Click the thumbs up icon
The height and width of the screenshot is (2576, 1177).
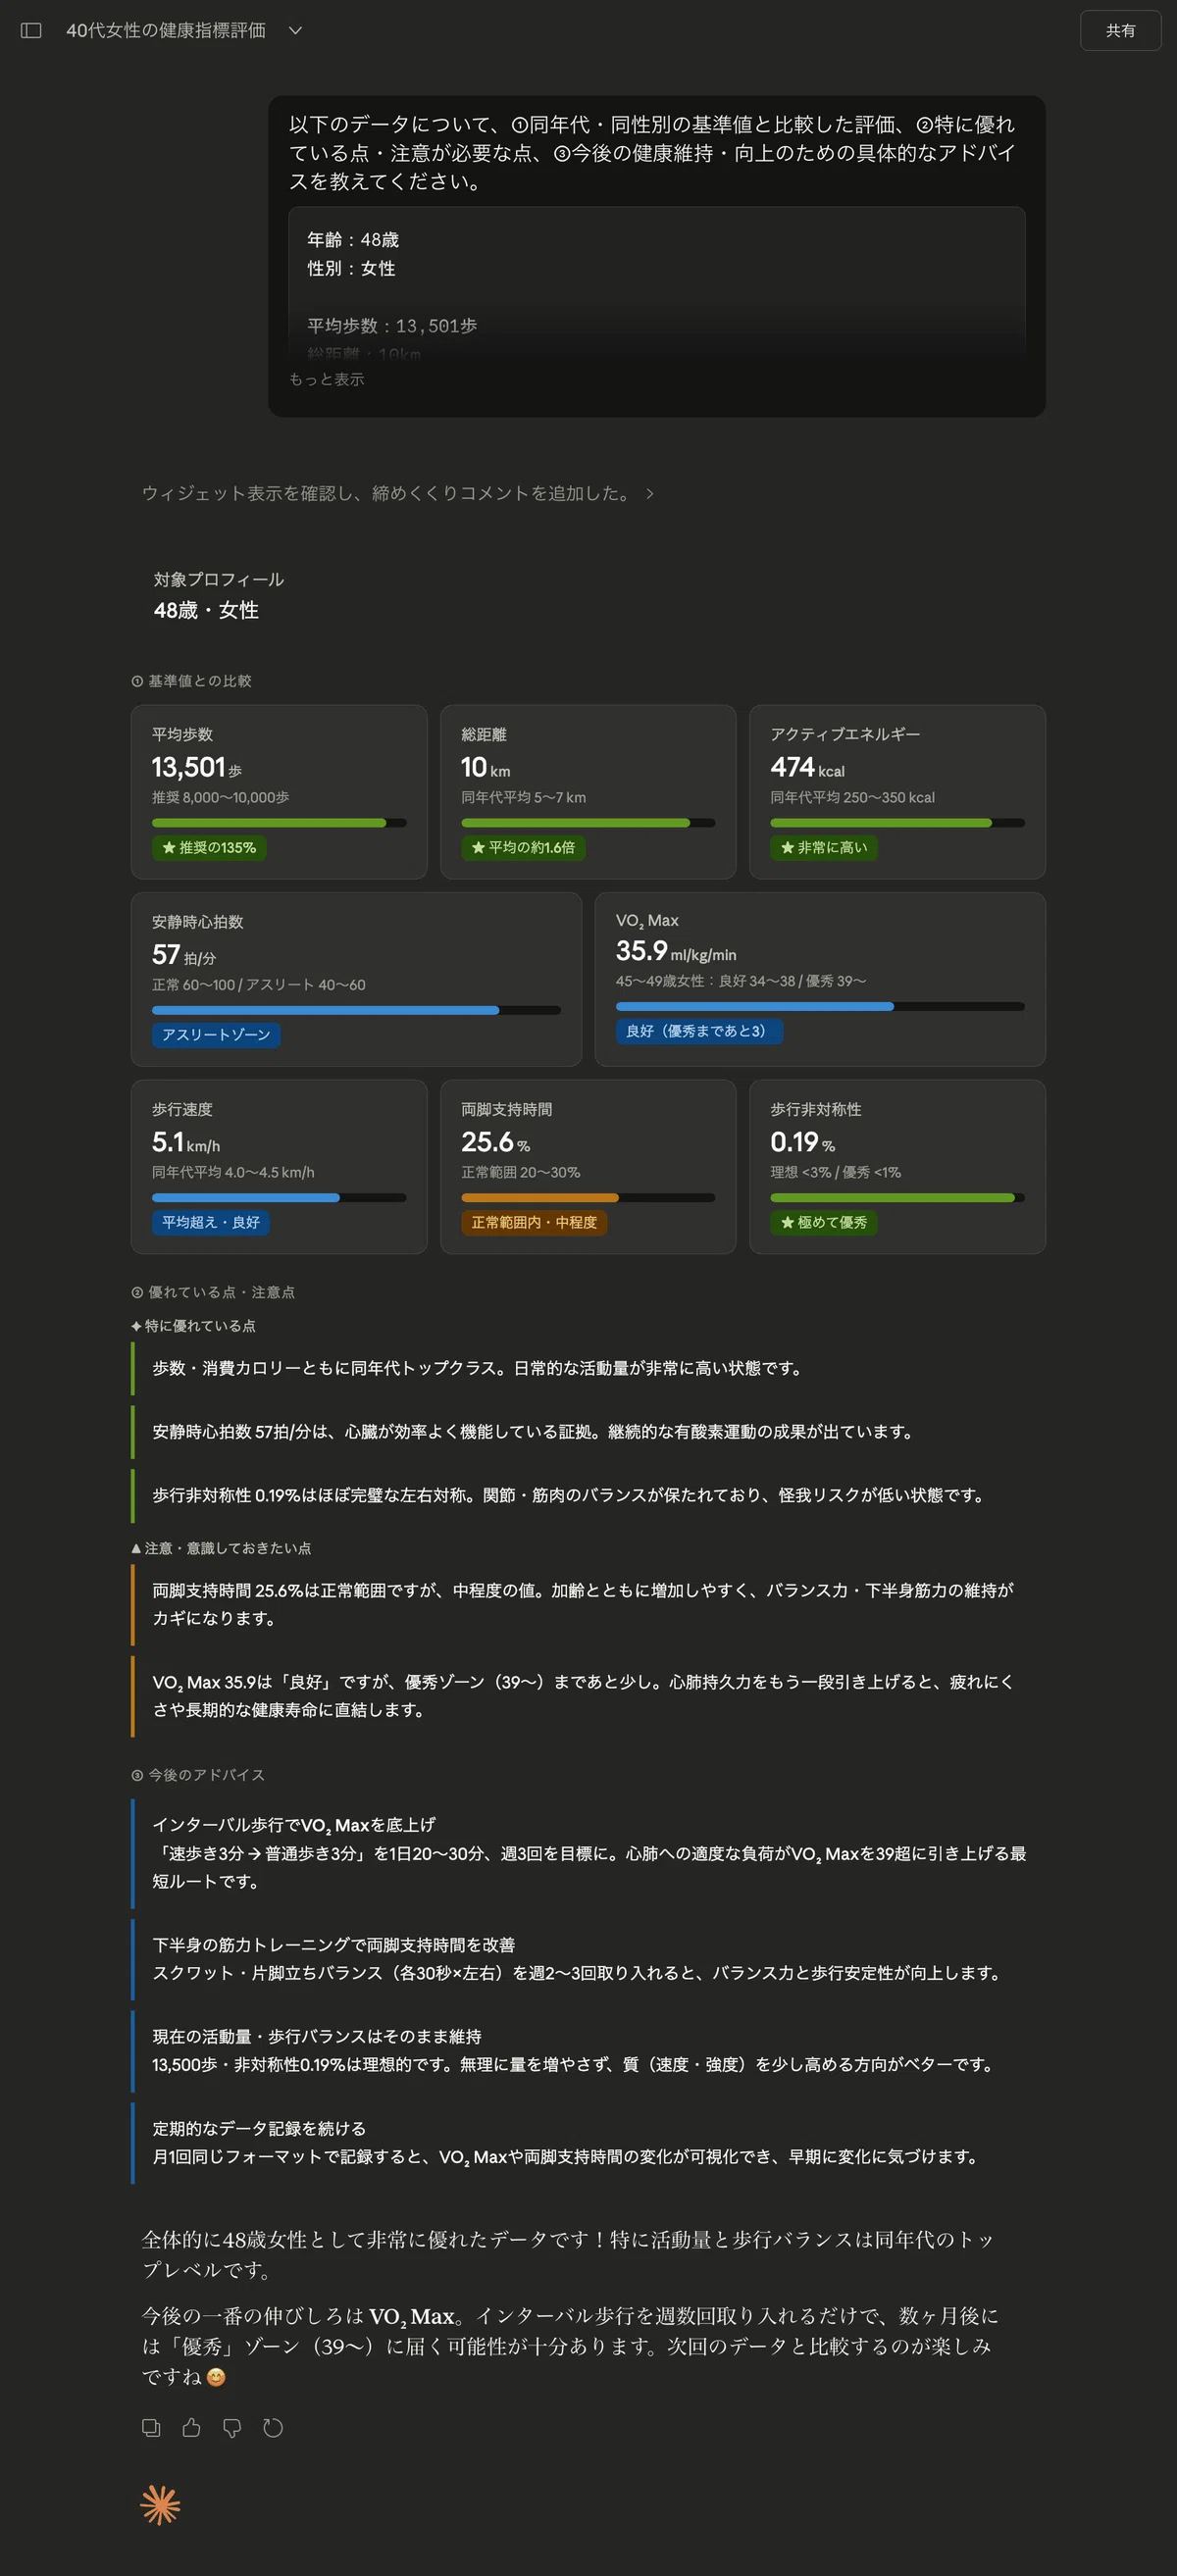click(x=191, y=2427)
